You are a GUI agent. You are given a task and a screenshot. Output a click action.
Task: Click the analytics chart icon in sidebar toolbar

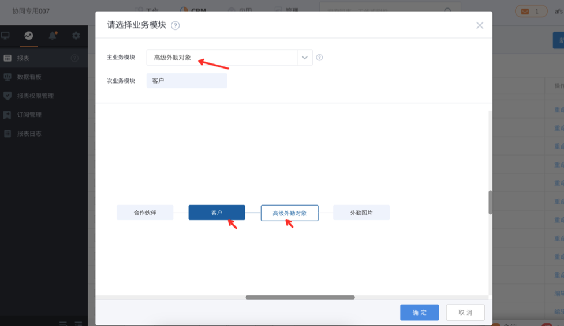pos(29,36)
